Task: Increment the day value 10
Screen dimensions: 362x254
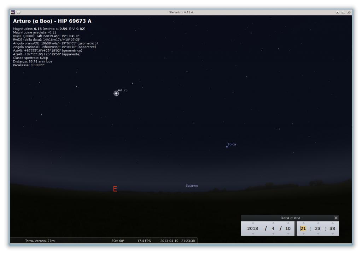Action: 288,223
